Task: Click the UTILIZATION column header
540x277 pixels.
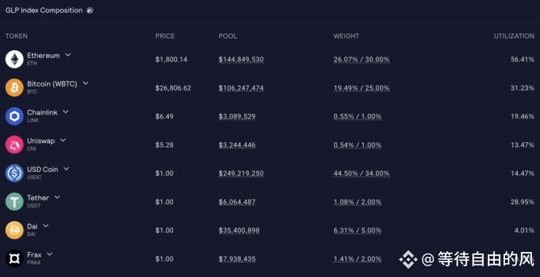Action: pyautogui.click(x=514, y=36)
